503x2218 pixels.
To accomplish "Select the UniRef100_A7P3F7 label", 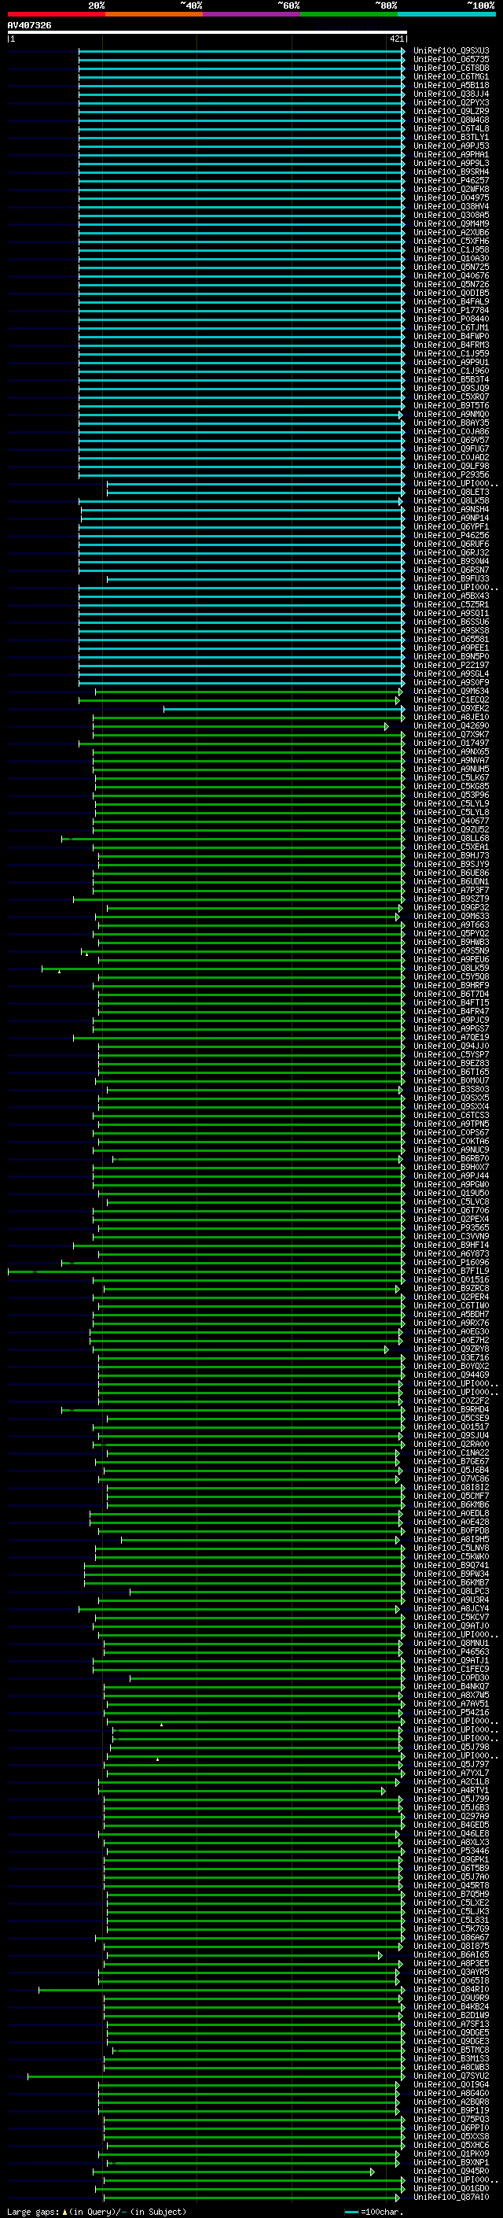I will click(451, 891).
